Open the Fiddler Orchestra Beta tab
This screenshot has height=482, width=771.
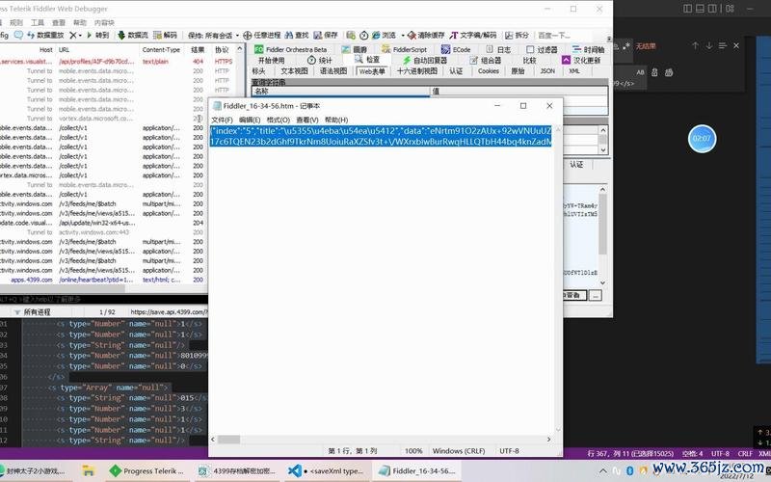[291, 49]
